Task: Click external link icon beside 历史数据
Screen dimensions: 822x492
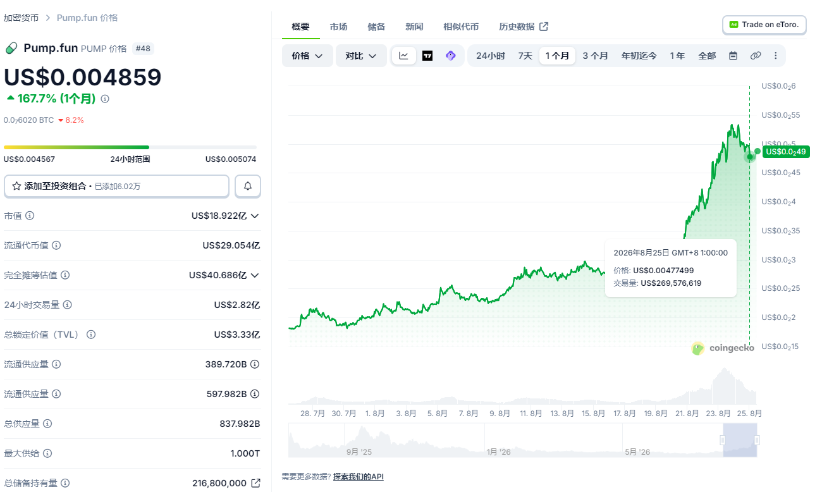Action: (544, 27)
